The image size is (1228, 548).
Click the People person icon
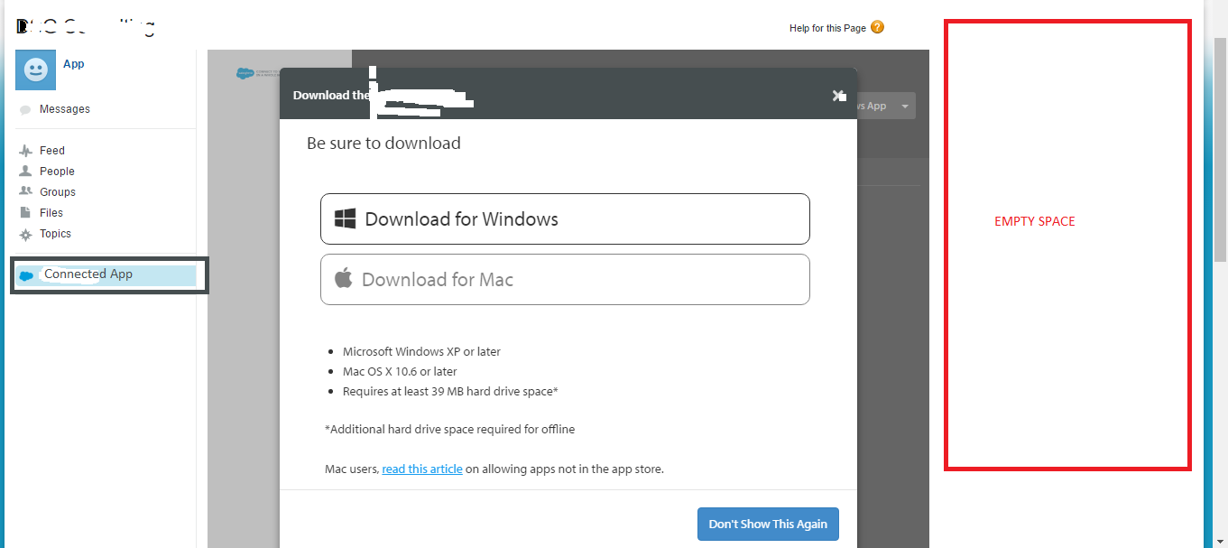25,171
